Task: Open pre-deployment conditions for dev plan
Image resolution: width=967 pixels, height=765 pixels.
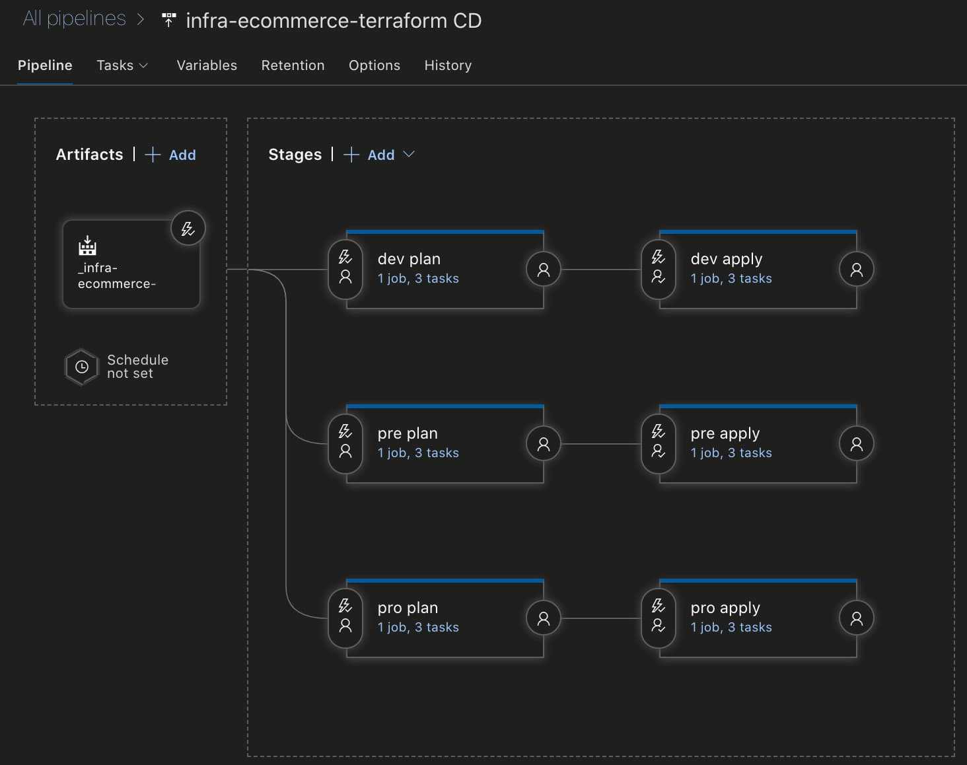Action: [345, 269]
